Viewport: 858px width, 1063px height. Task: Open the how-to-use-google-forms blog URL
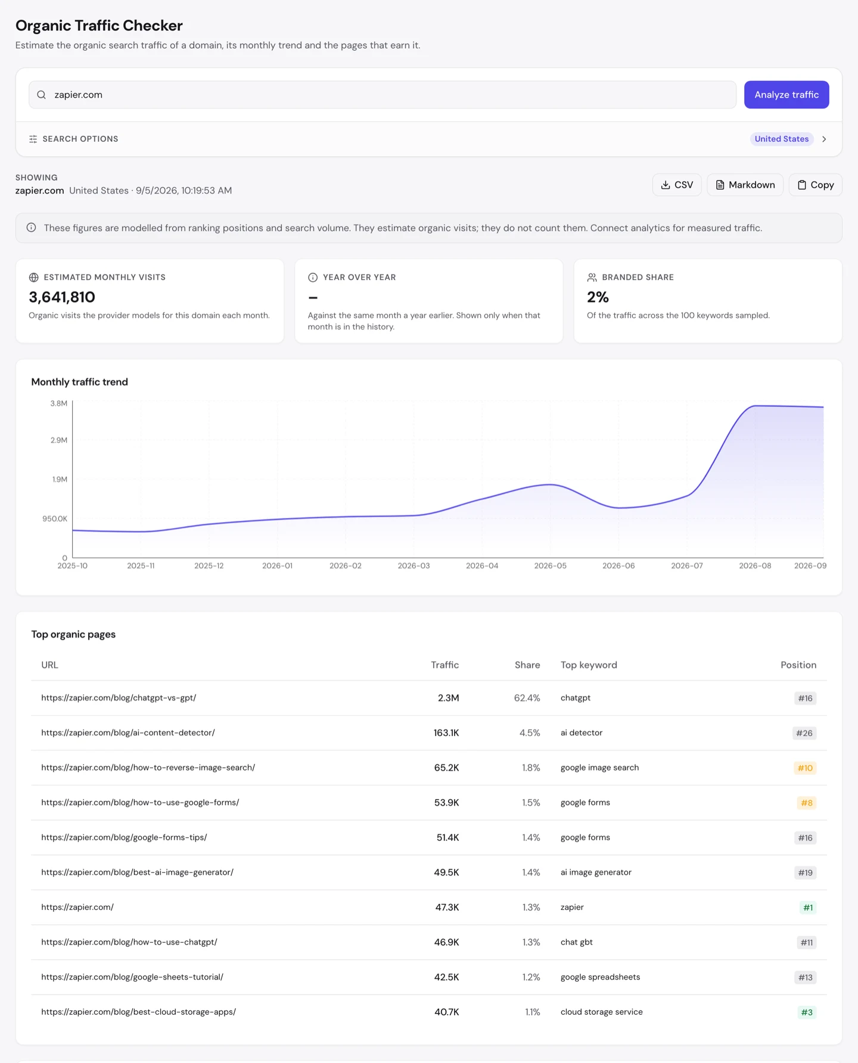click(x=140, y=803)
